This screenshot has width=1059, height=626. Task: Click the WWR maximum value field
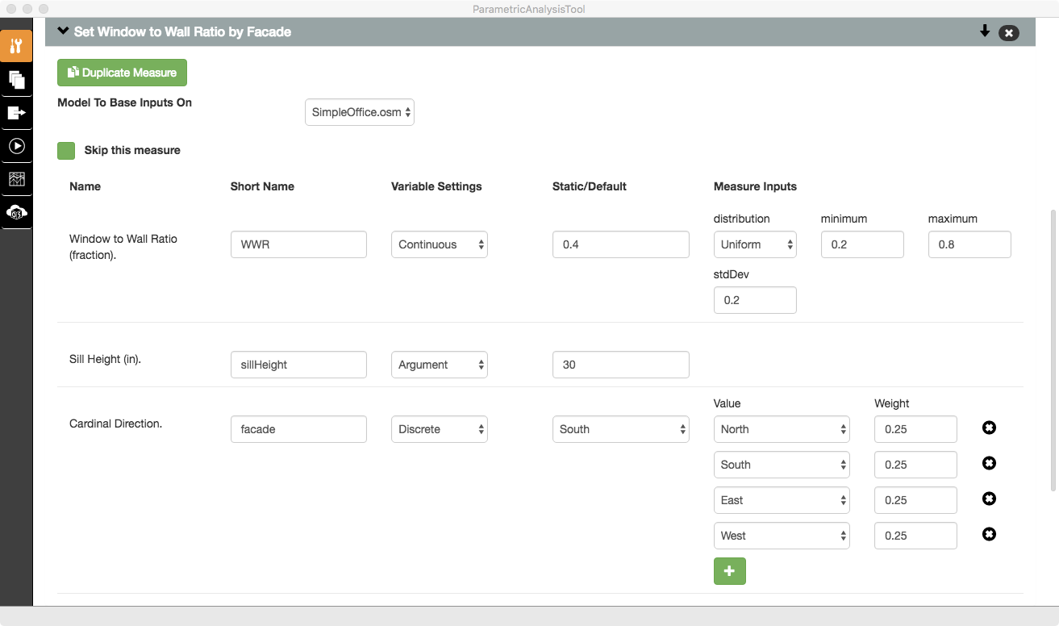pyautogui.click(x=969, y=244)
